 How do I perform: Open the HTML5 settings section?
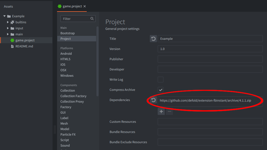click(x=65, y=59)
